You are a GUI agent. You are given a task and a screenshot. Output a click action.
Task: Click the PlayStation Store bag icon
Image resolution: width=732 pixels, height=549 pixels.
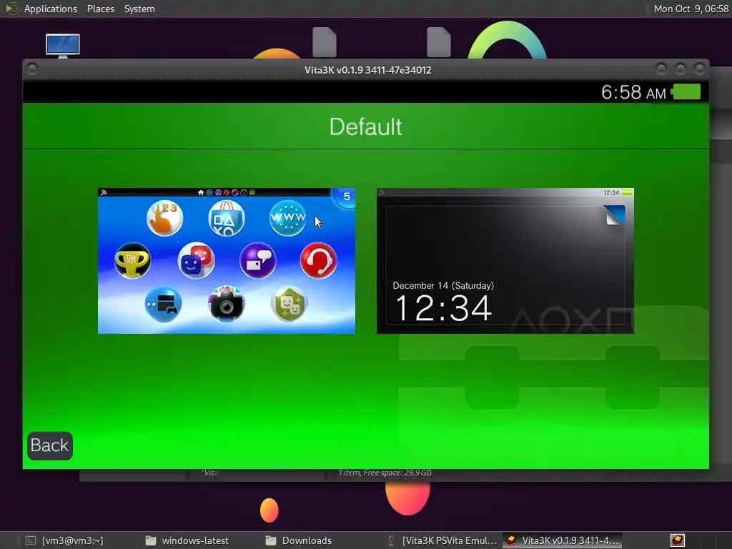227,218
